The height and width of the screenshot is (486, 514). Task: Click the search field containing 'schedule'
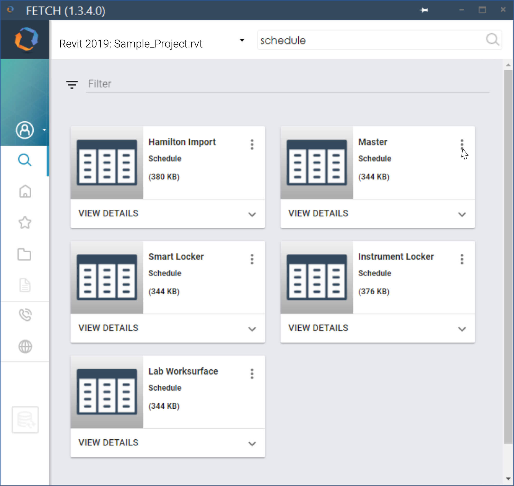(379, 40)
